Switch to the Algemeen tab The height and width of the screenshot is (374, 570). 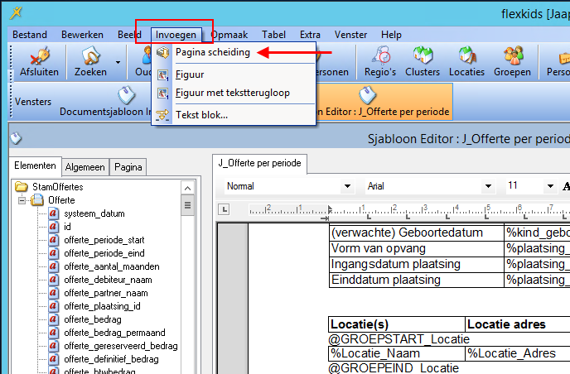85,166
